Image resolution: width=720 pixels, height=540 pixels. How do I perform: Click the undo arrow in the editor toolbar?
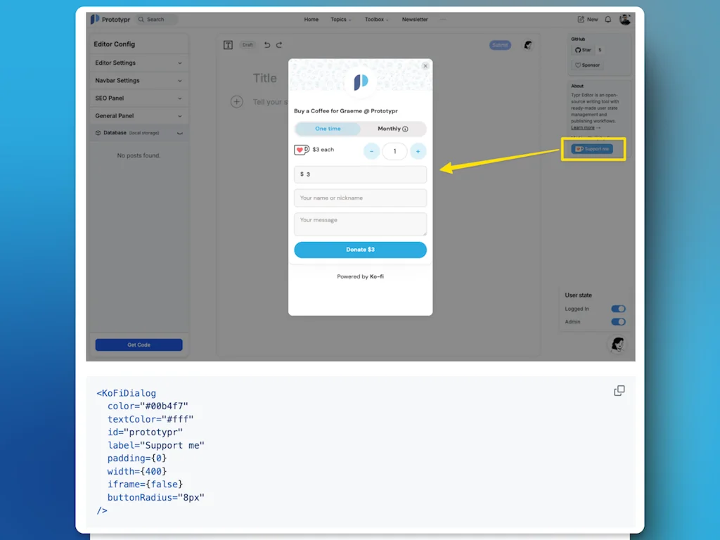point(266,44)
